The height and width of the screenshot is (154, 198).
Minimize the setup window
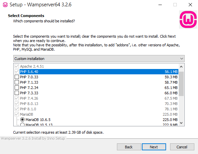click(160, 5)
